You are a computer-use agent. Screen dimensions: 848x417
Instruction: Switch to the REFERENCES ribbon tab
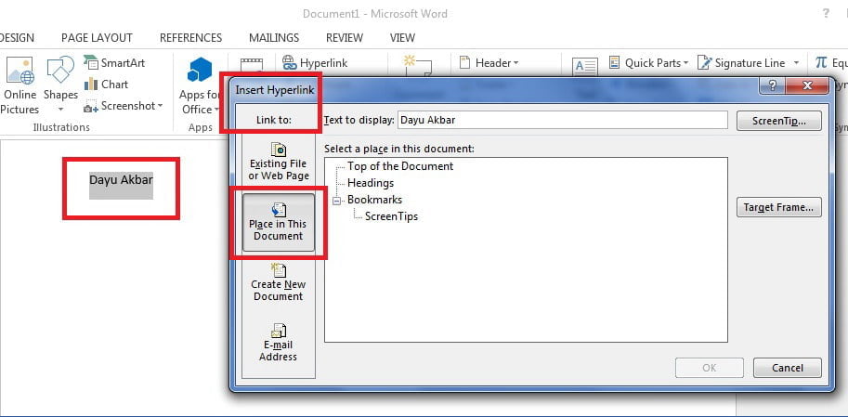[191, 38]
